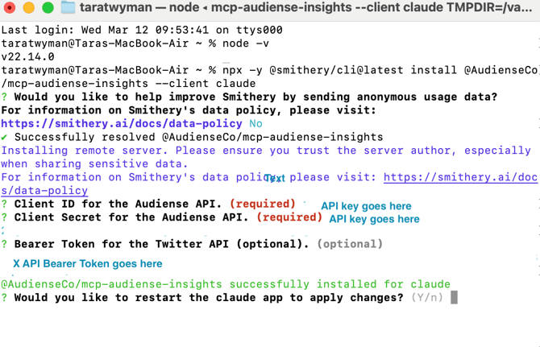Click the (Y/n) prompt hint
Screen dimensions: 540x347
tap(427, 298)
